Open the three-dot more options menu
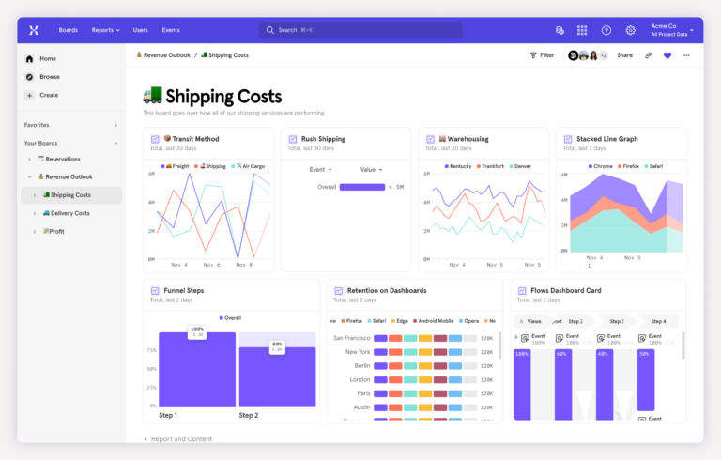This screenshot has height=460, width=721. [x=686, y=55]
